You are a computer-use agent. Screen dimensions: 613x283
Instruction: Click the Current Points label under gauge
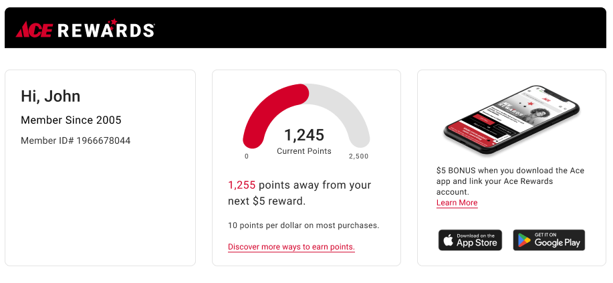coord(304,151)
